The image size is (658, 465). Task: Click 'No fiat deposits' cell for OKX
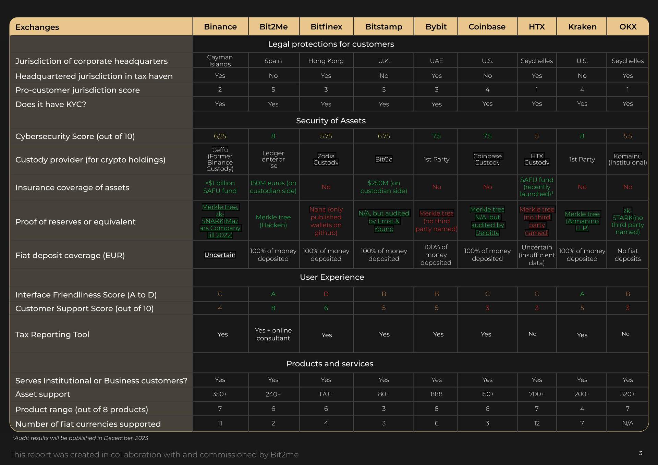tap(628, 255)
